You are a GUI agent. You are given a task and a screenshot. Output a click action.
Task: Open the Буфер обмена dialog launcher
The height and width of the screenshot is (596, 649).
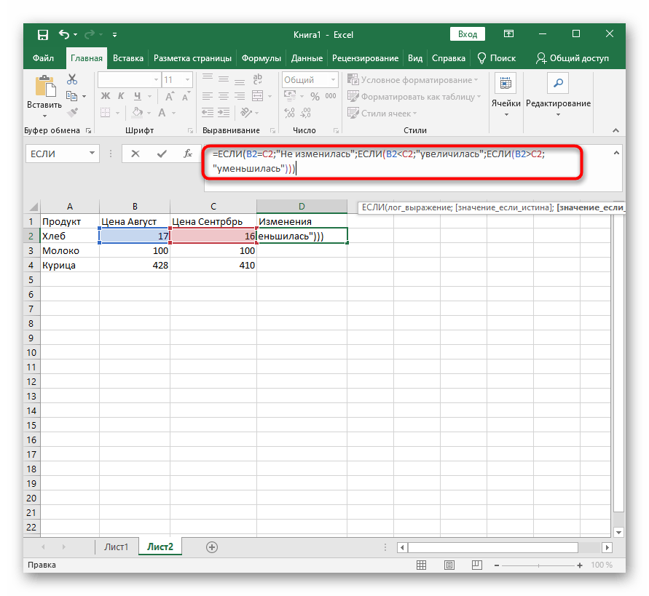89,131
